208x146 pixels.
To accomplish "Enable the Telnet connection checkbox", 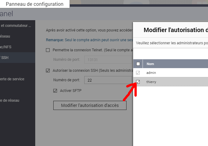I will pos(48,50).
